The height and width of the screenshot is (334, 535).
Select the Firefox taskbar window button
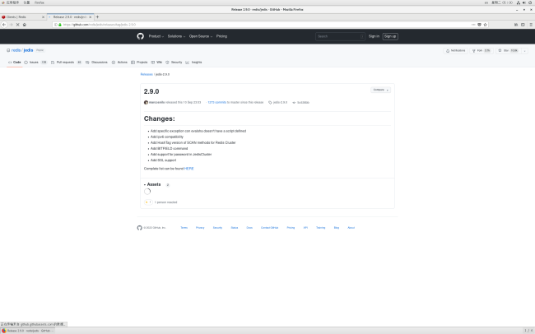click(x=28, y=331)
